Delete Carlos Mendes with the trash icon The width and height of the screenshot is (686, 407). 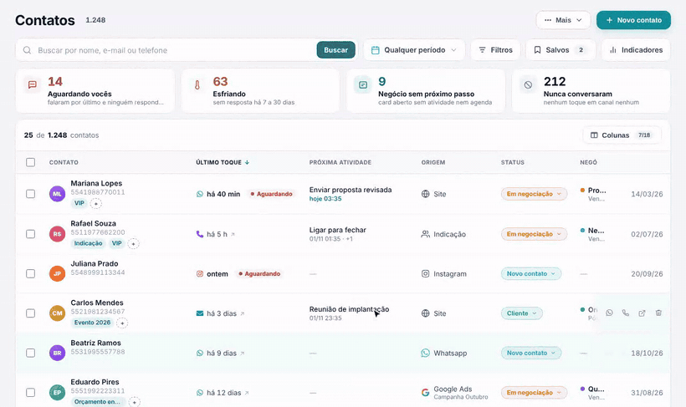click(658, 313)
